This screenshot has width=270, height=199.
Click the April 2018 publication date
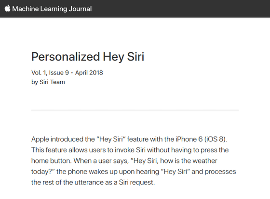(x=89, y=73)
